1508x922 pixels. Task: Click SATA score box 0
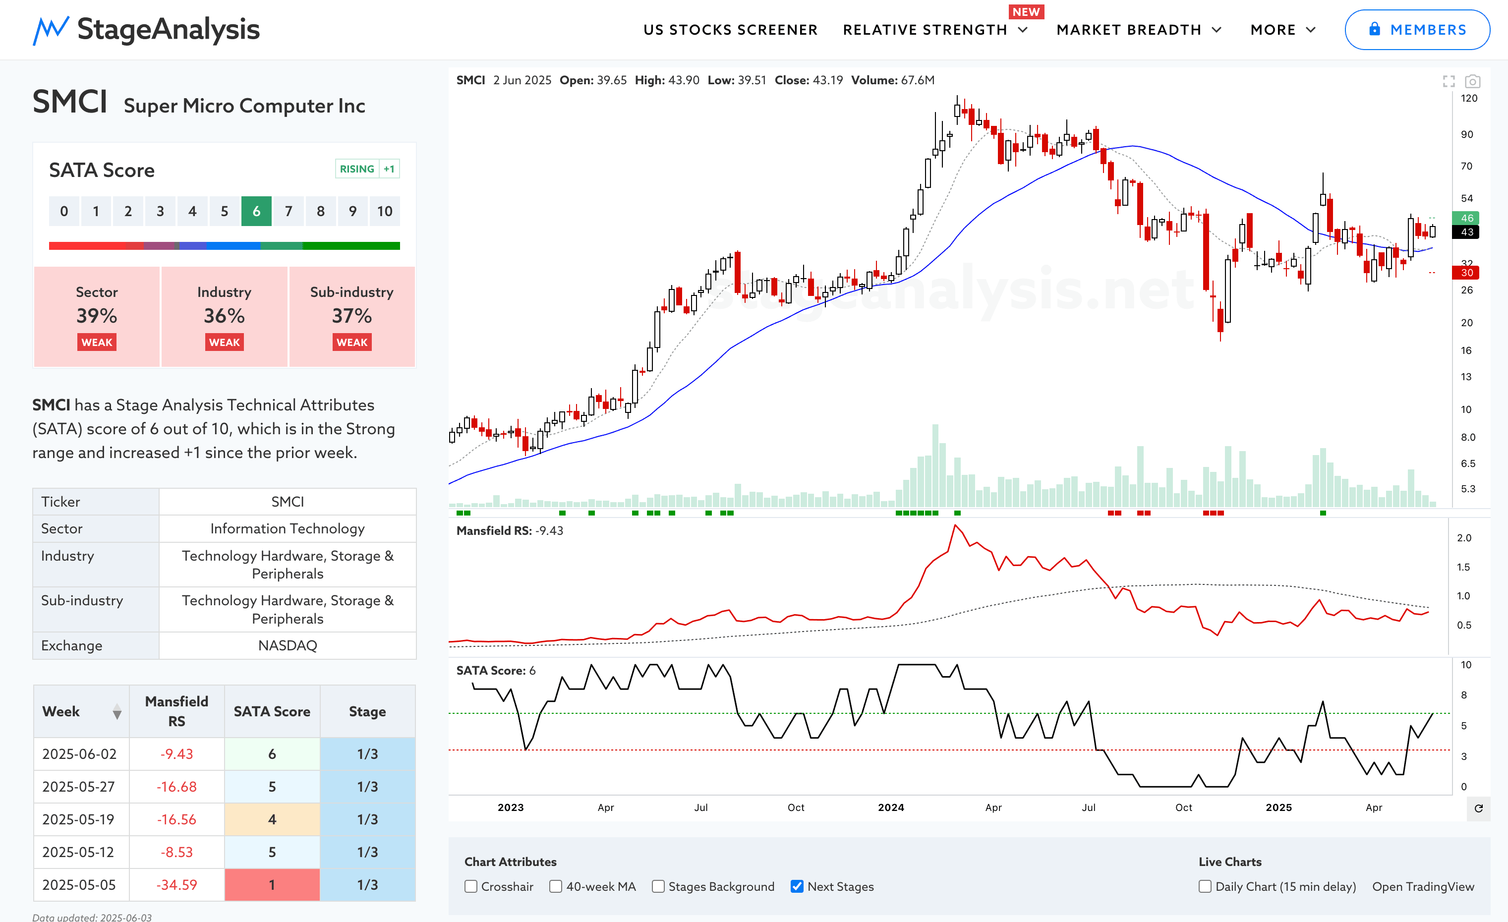[x=64, y=211]
